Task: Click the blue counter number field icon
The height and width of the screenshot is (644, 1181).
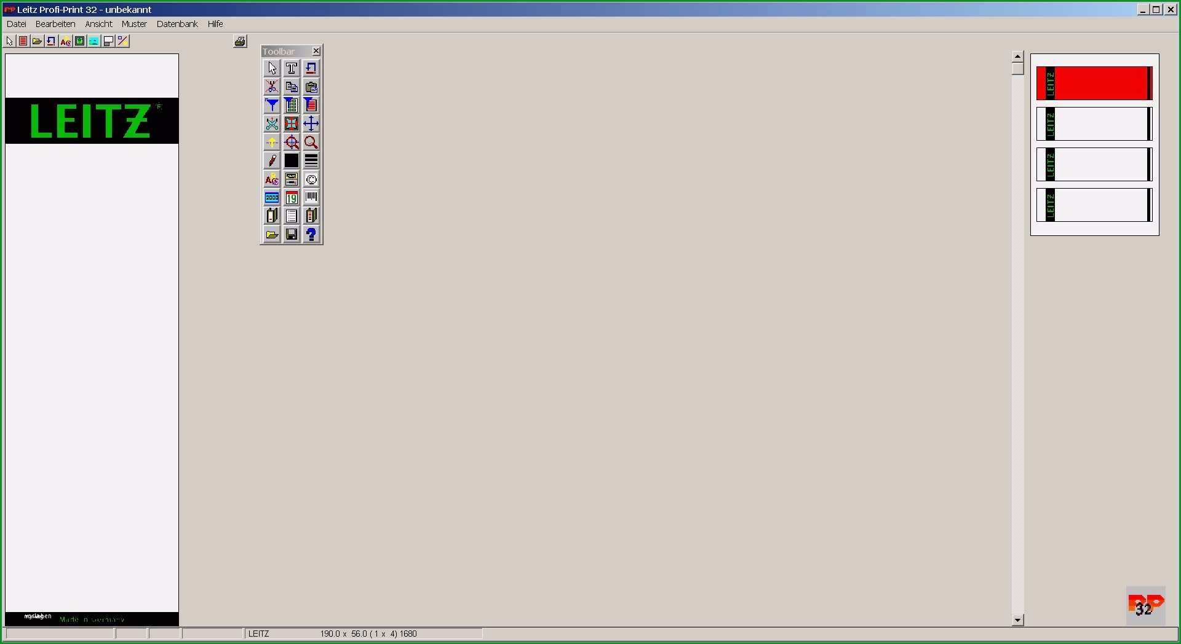Action: (272, 197)
